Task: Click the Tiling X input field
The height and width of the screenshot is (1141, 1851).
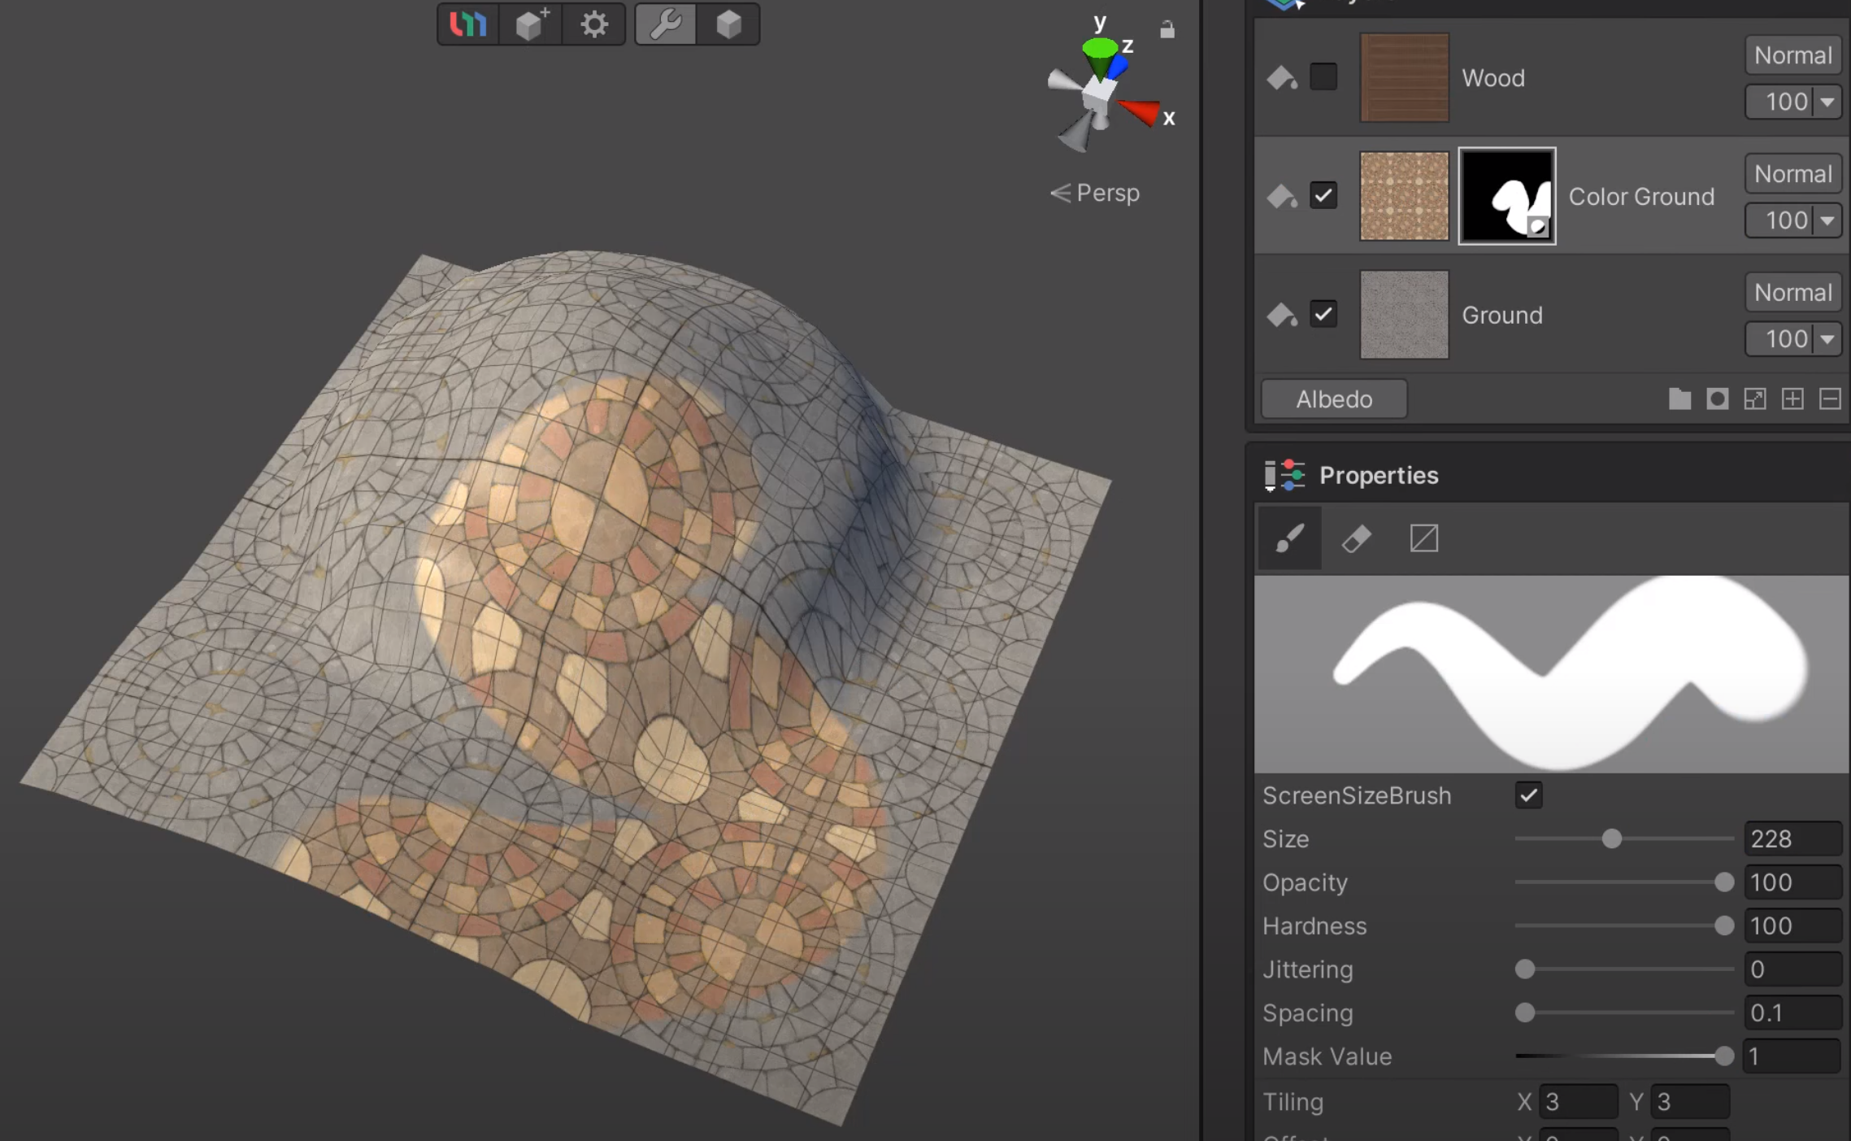Action: click(x=1578, y=1102)
